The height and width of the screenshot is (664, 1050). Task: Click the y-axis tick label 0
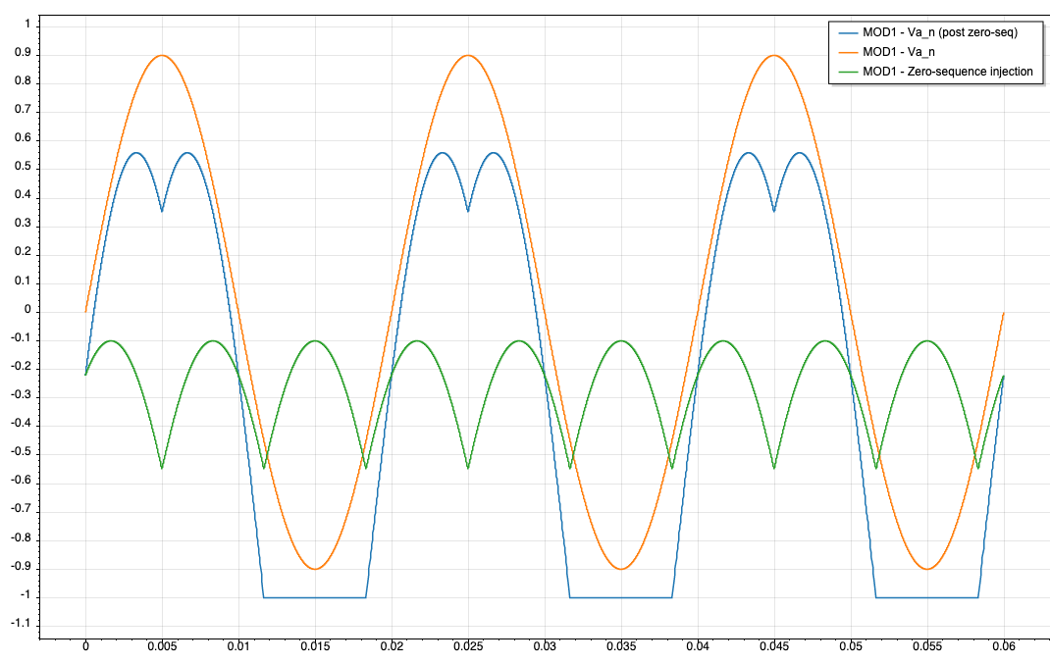(x=26, y=312)
